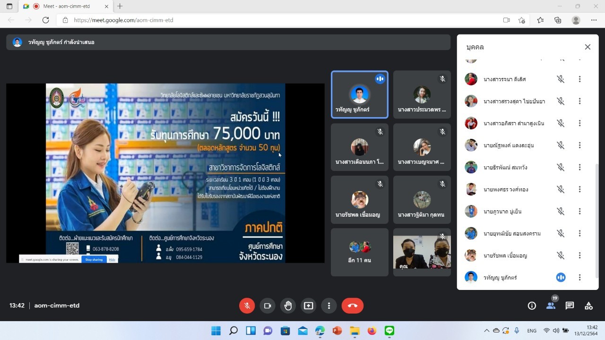Open the activities shapes icon

click(588, 306)
